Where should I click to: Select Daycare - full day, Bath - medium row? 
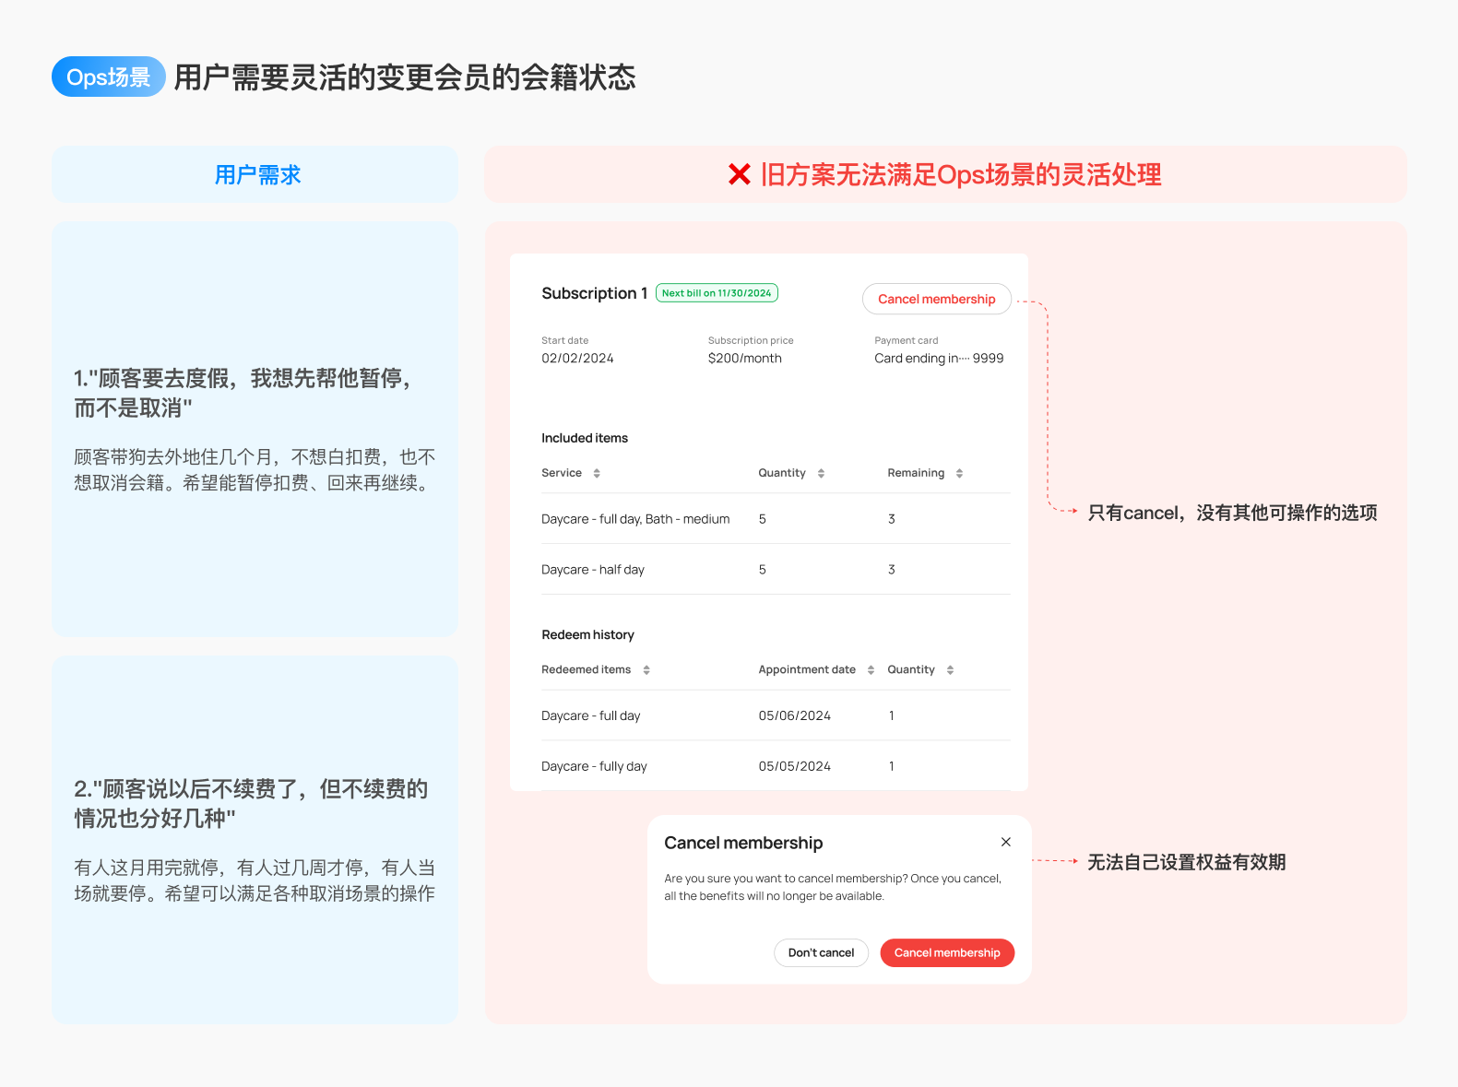[776, 519]
